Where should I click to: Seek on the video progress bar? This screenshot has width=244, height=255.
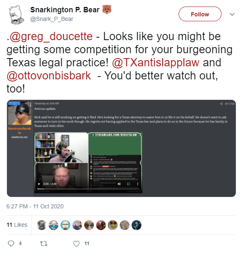[88, 189]
